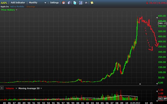167x104 pixels.
Task: Click the arrow beside 0.00 on the price axis
Action: (157, 83)
